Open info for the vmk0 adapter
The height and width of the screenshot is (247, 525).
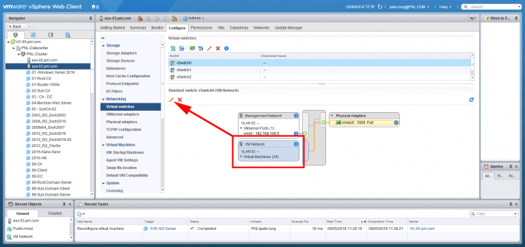pyautogui.click(x=295, y=133)
